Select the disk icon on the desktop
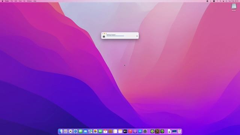The height and width of the screenshot is (135, 240). point(234,6)
